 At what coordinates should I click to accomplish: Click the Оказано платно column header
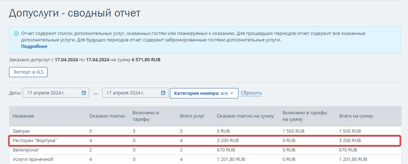coord(107,116)
